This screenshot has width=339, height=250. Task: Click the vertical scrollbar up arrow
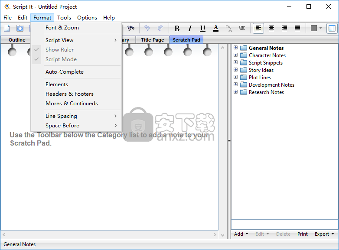click(223, 48)
